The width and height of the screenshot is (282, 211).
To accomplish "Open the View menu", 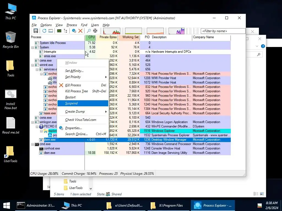I will 59,25.
